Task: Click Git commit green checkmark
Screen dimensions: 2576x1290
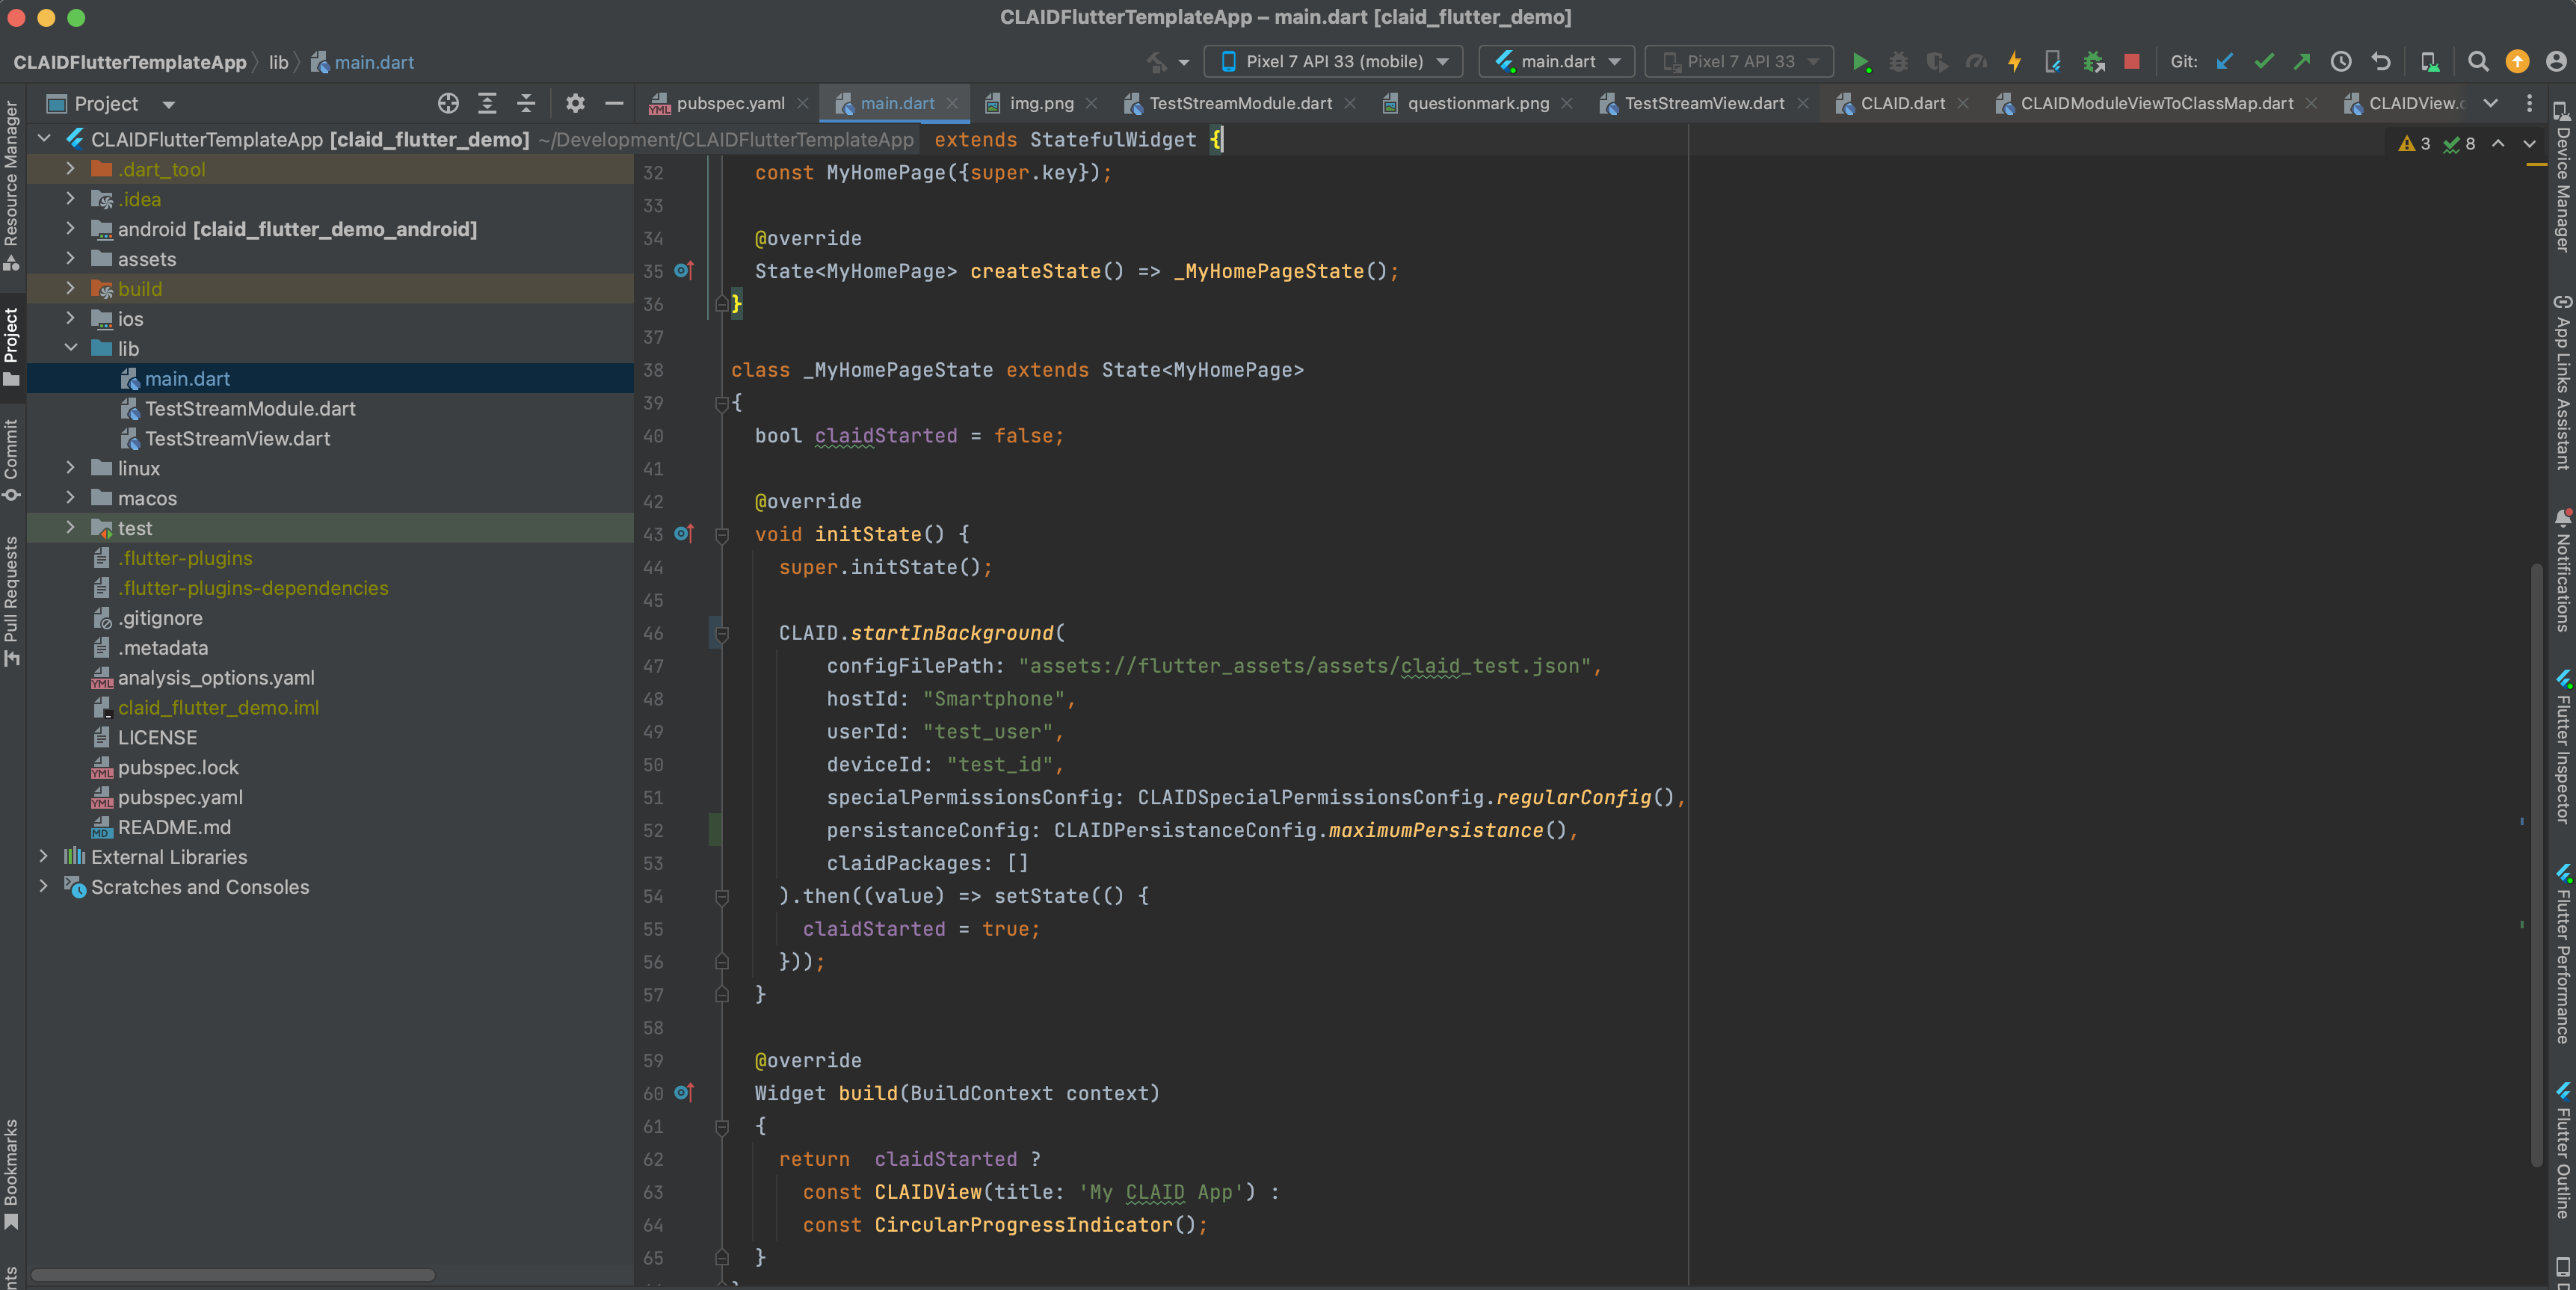Action: point(2264,62)
